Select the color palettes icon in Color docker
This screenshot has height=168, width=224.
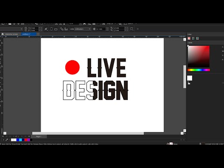tap(197, 38)
